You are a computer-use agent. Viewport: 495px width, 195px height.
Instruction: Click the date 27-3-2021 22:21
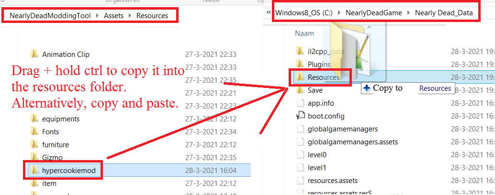point(211,93)
